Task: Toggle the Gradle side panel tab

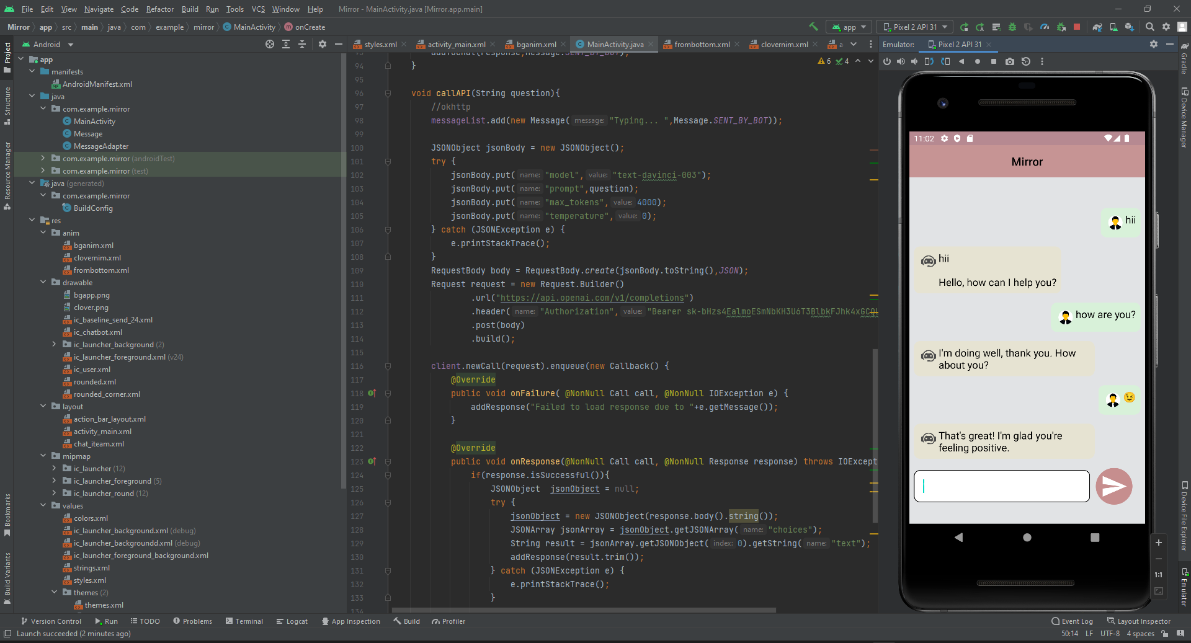Action: (1184, 59)
